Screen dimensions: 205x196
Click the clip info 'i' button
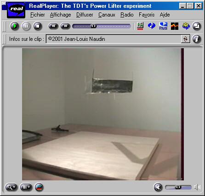(197, 39)
